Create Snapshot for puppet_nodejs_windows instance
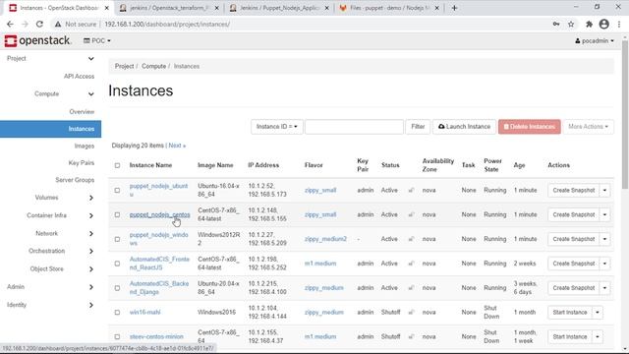The image size is (629, 354). [x=574, y=239]
